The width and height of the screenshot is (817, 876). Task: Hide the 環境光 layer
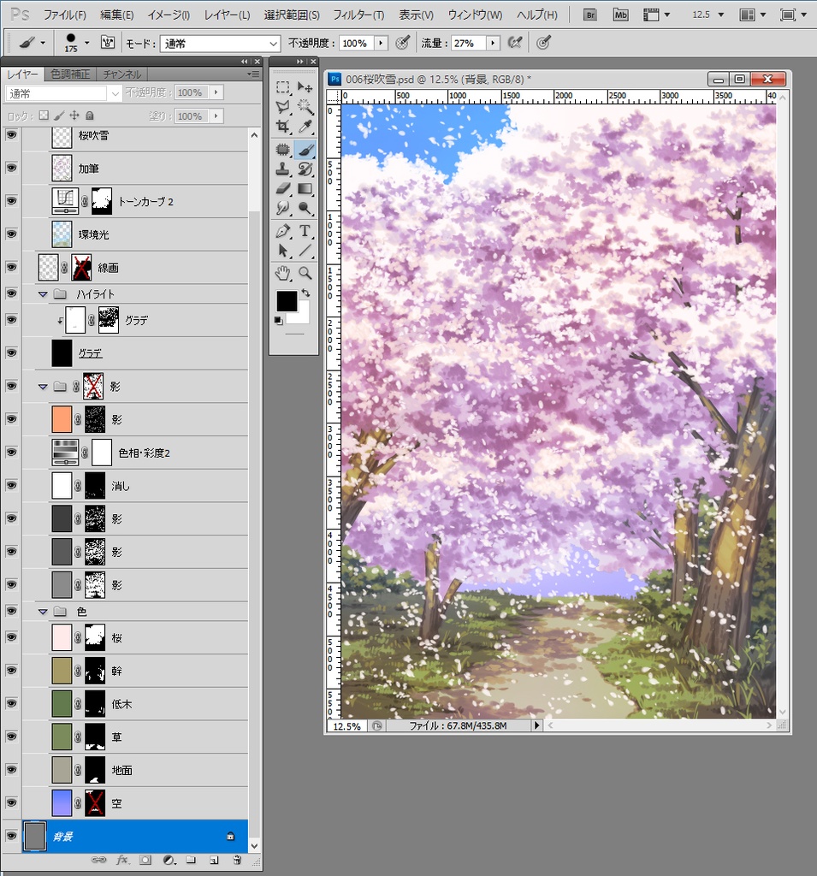(x=11, y=234)
